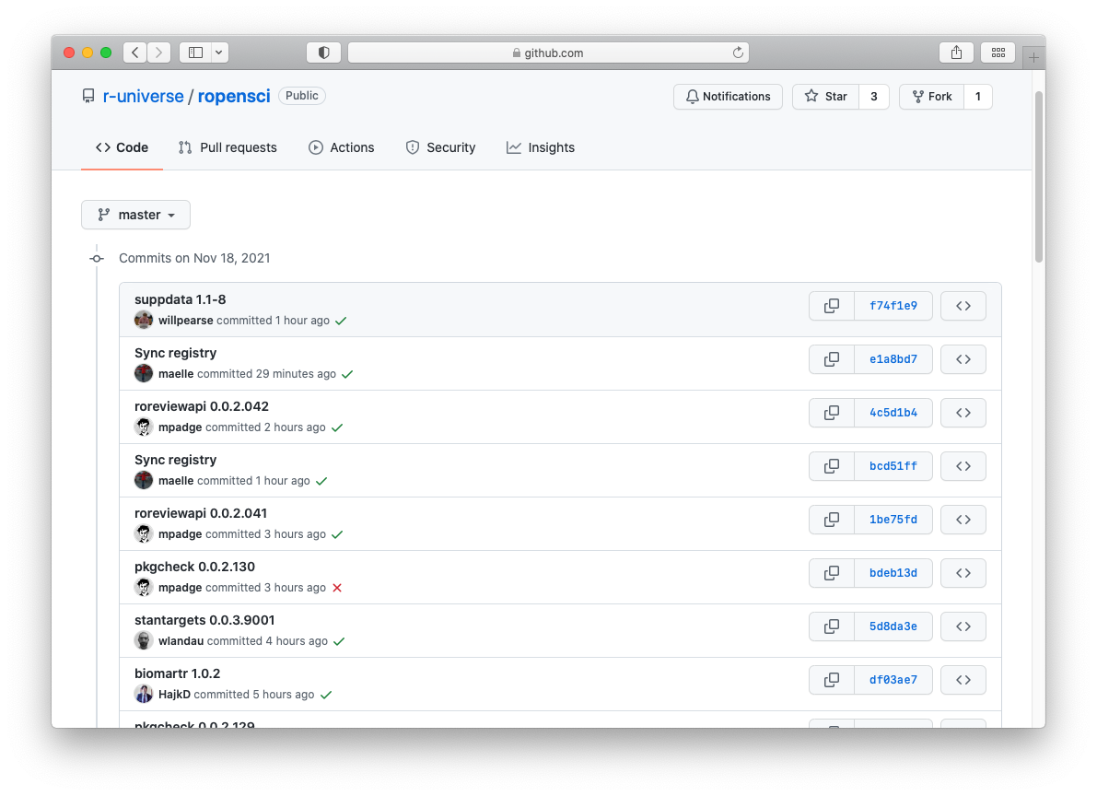Viewport: 1097px width, 796px height.
Task: Open a new Safari tab
Action: pyautogui.click(x=1033, y=57)
